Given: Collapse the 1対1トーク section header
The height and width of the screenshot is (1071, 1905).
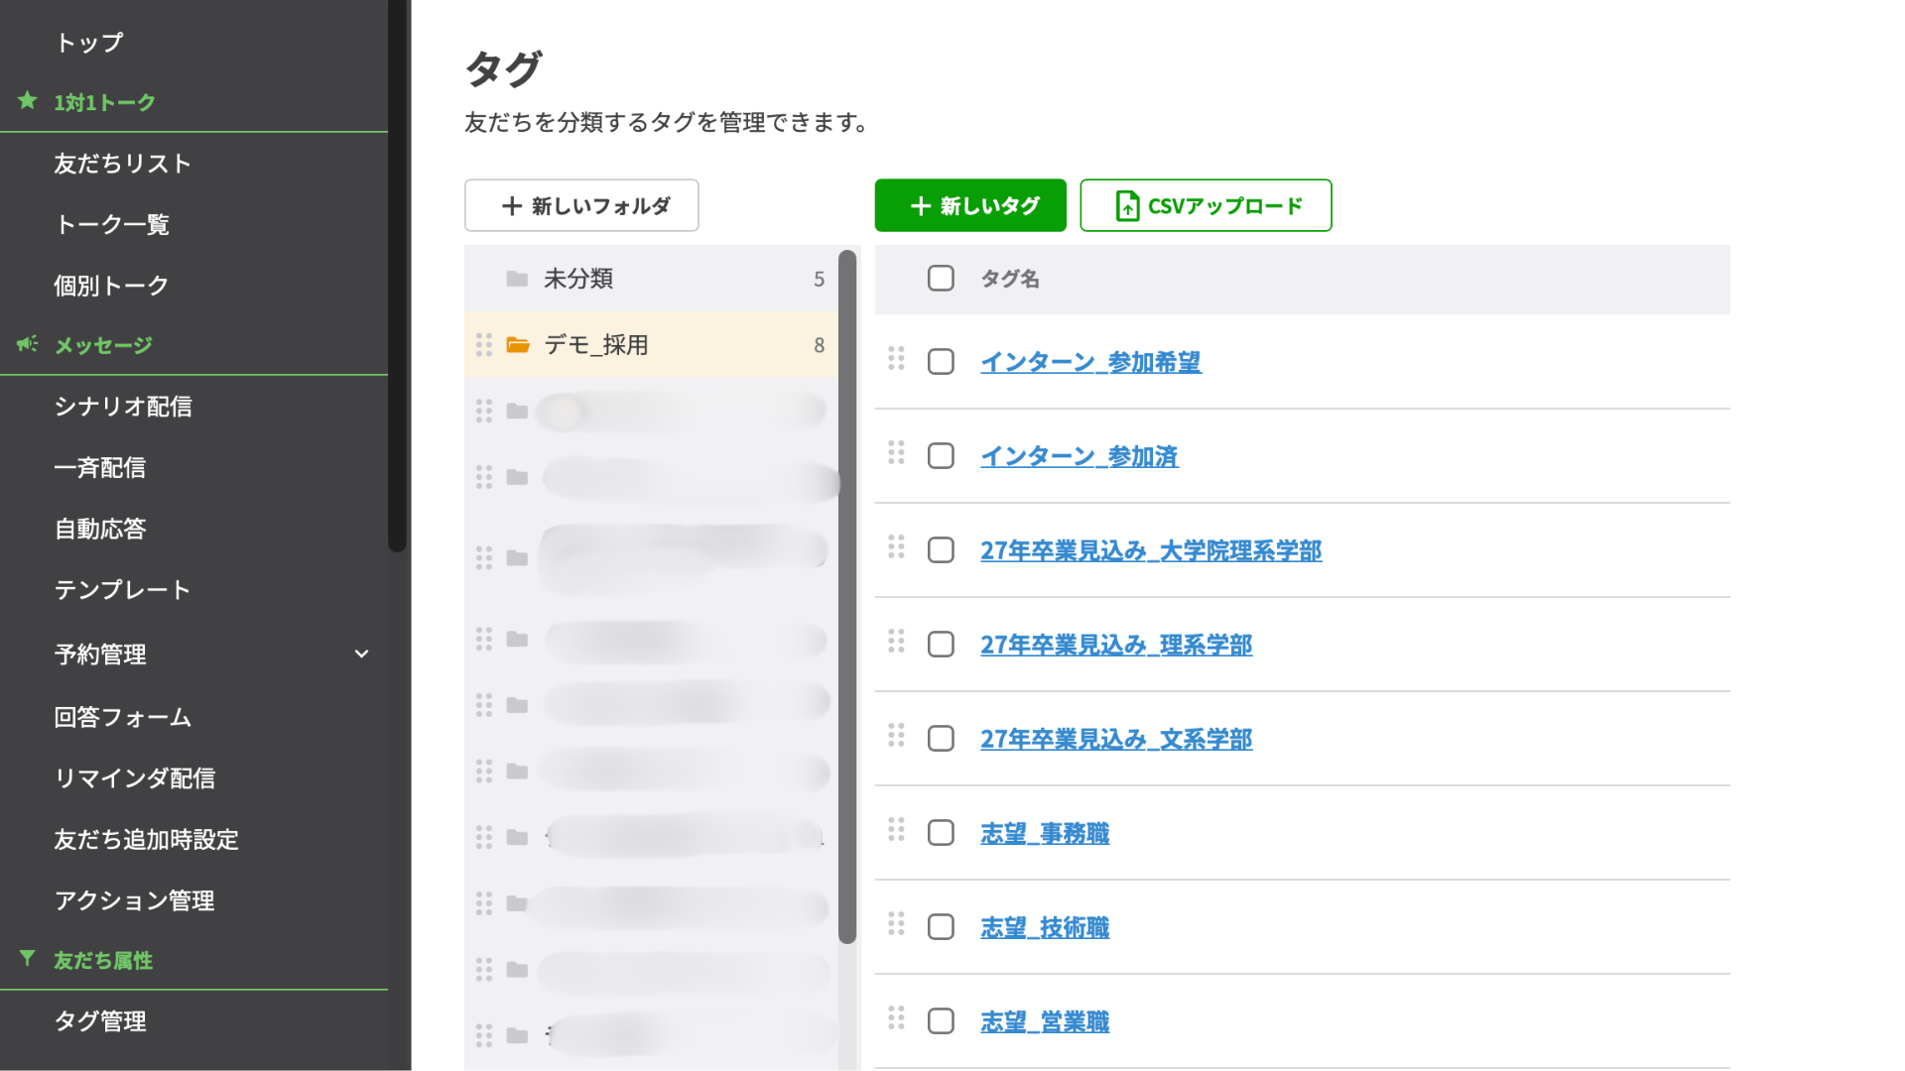Looking at the screenshot, I should click(x=104, y=102).
